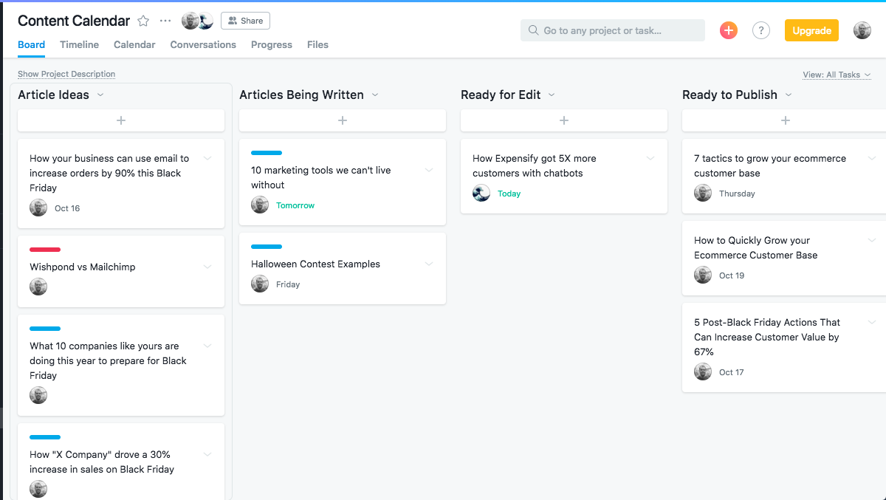Click the red tag on Wishpond vs Mailchimp

[x=45, y=250]
